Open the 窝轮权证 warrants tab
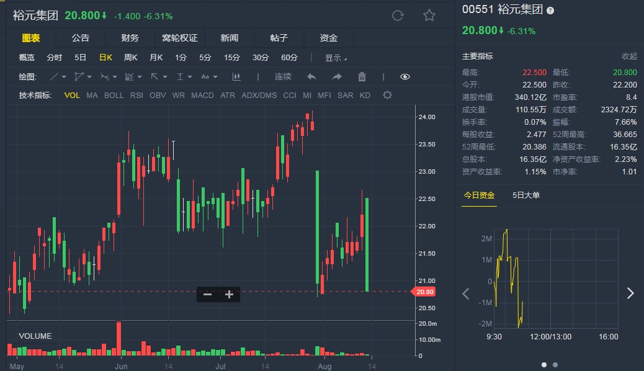644x371 pixels. (180, 38)
